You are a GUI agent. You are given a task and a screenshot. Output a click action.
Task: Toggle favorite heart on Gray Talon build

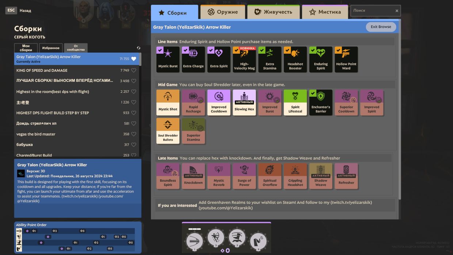click(134, 59)
